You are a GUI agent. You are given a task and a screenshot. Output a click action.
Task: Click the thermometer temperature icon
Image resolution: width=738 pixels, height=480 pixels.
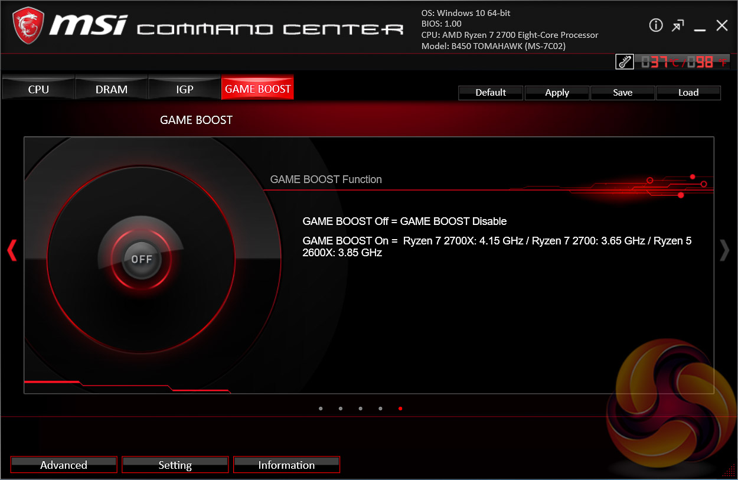click(625, 61)
